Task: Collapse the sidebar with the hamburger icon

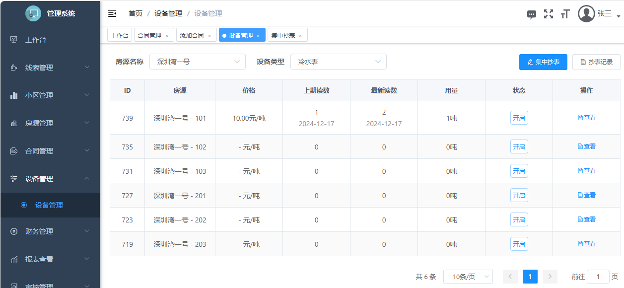Action: pos(112,13)
